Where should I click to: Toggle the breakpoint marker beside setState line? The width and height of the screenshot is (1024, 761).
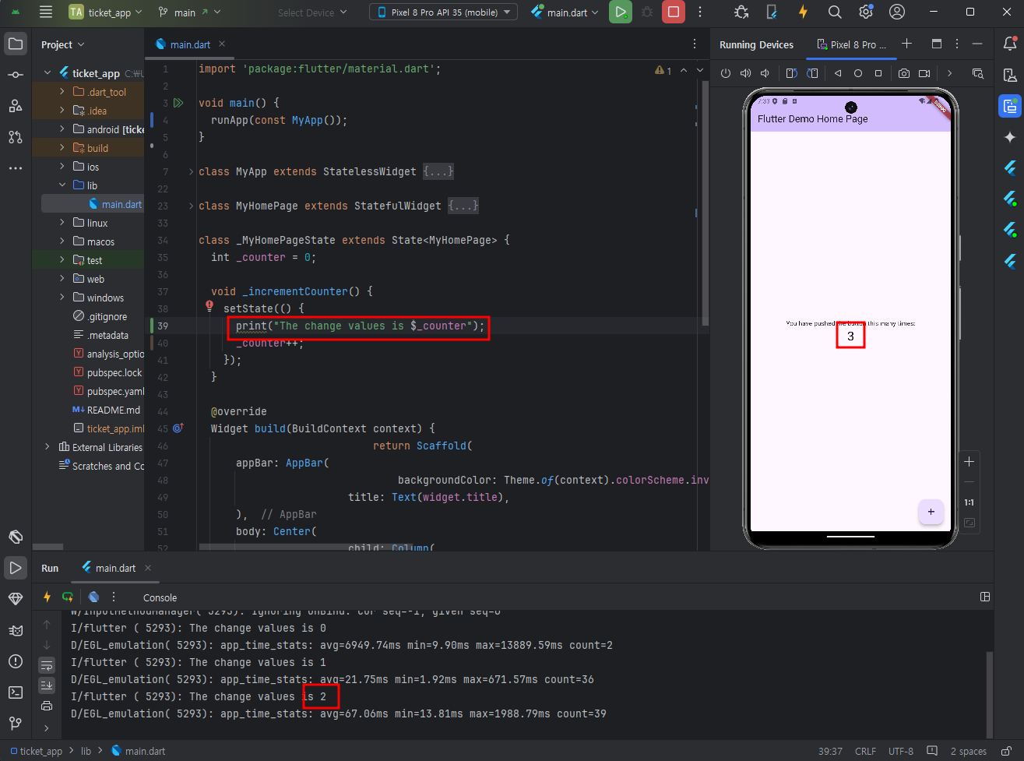209,307
